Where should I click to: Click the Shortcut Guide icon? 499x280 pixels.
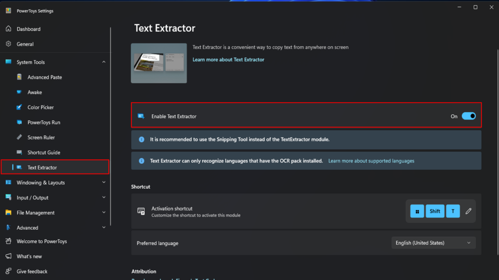19,152
